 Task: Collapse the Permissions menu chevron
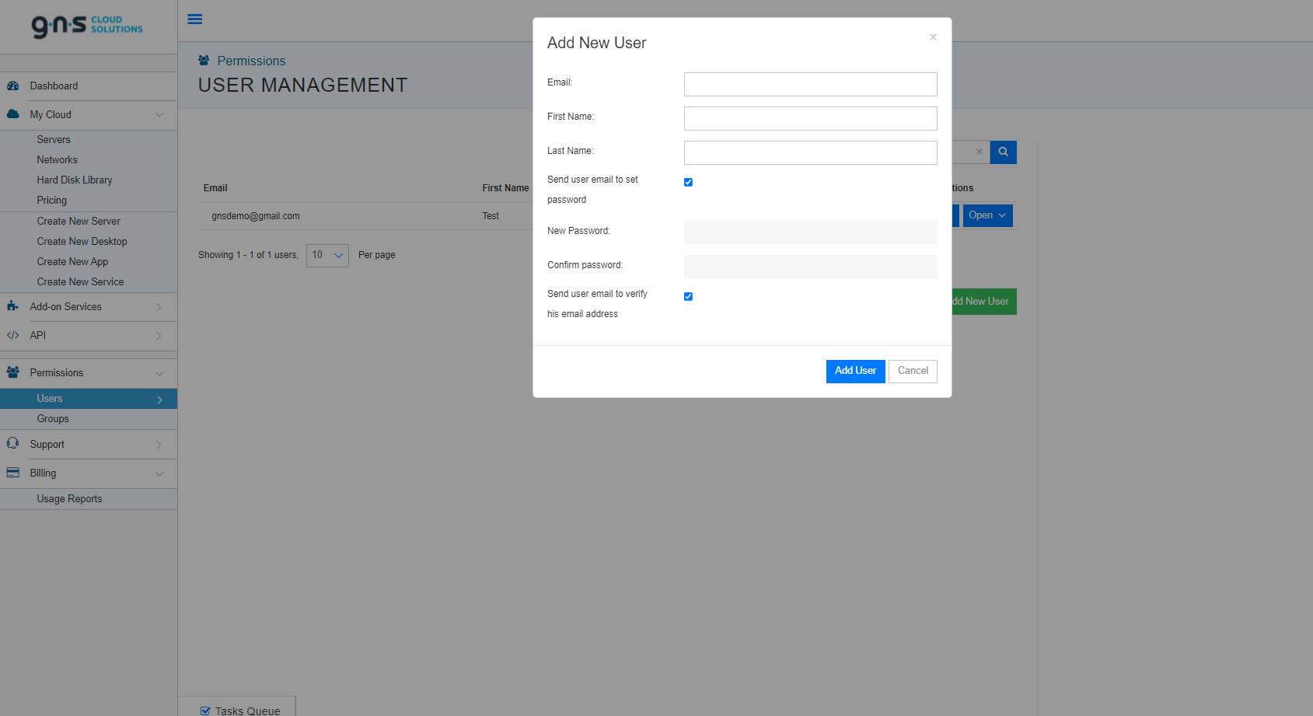159,373
